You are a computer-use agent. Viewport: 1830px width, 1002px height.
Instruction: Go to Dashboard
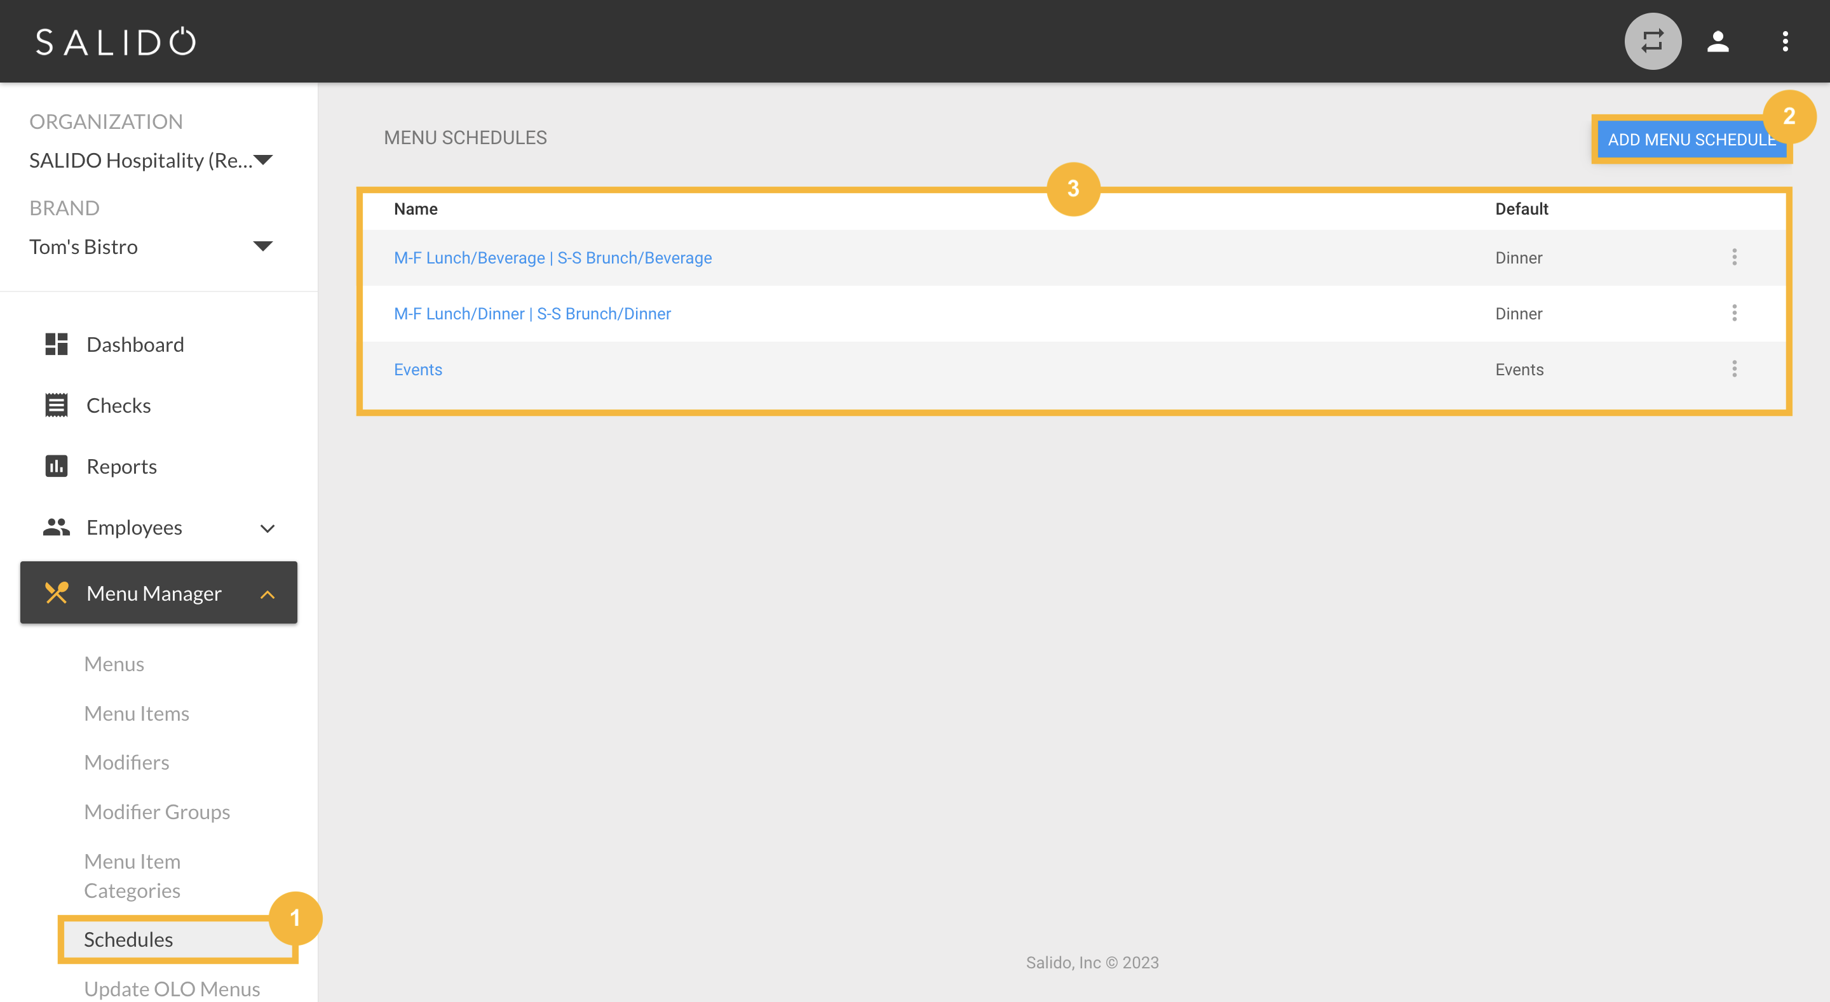point(135,344)
